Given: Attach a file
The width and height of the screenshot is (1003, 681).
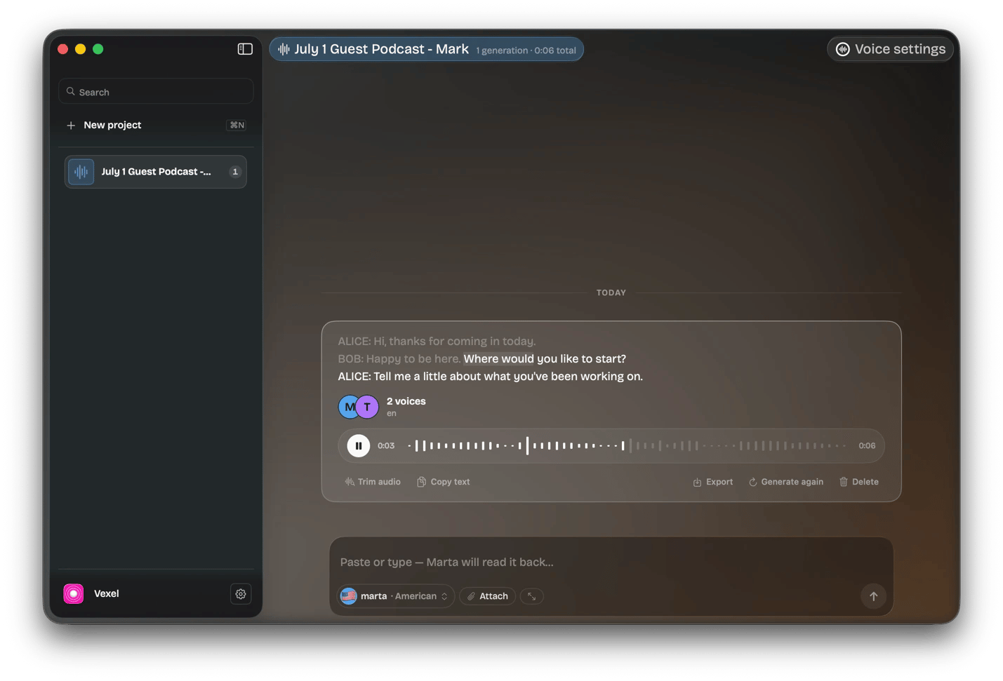Looking at the screenshot, I should tap(488, 596).
